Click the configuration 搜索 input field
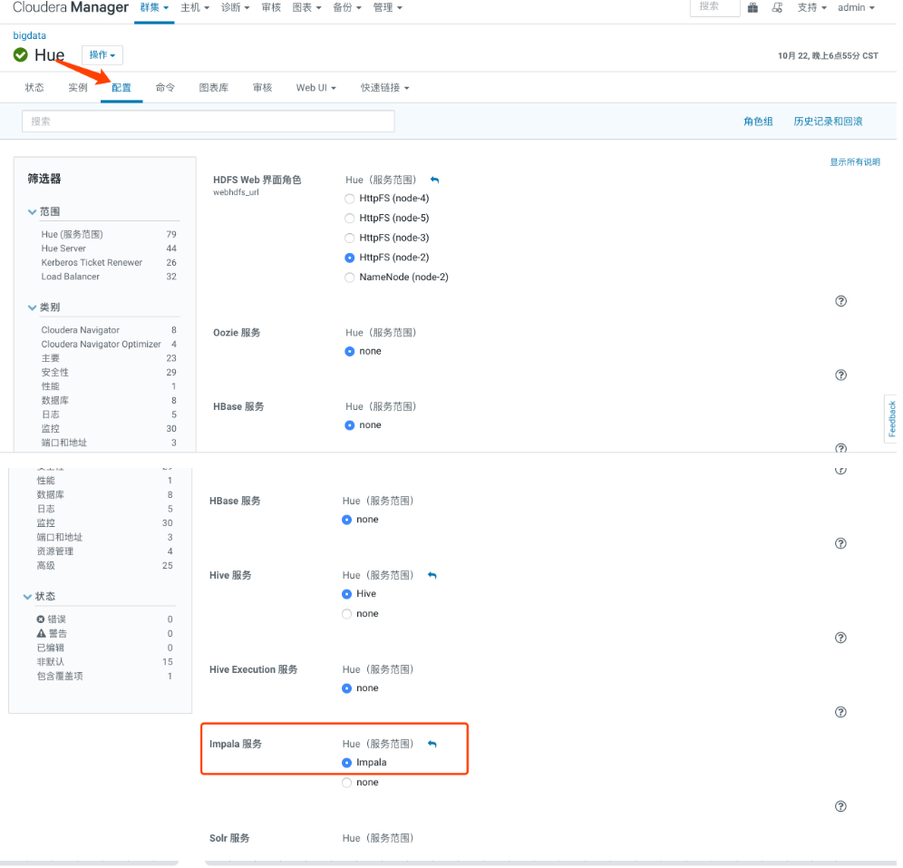Viewport: 903px width, 868px height. (x=209, y=122)
